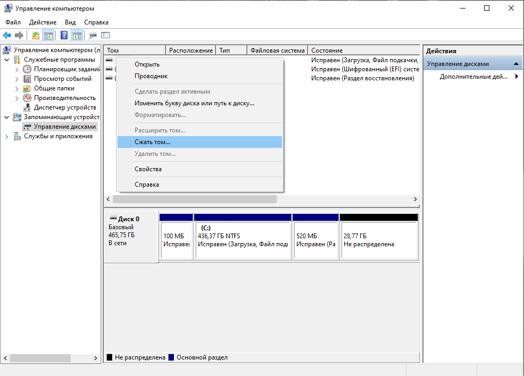
Task: Click the title bar Управление компьютером app icon
Action: (x=8, y=8)
